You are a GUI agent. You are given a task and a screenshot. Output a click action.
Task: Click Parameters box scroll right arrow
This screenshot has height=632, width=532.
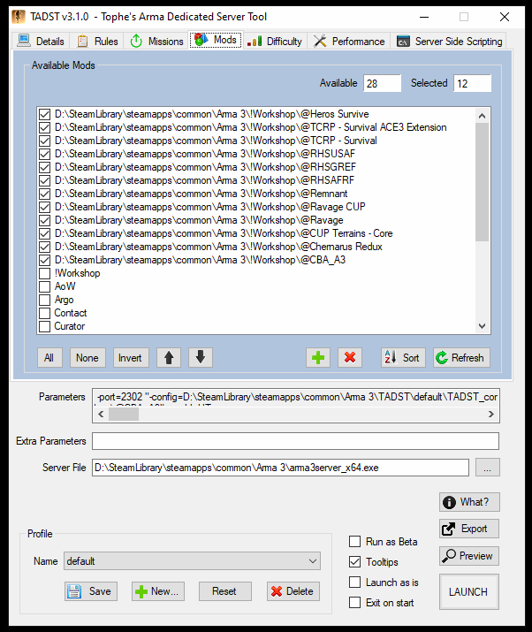pos(490,414)
